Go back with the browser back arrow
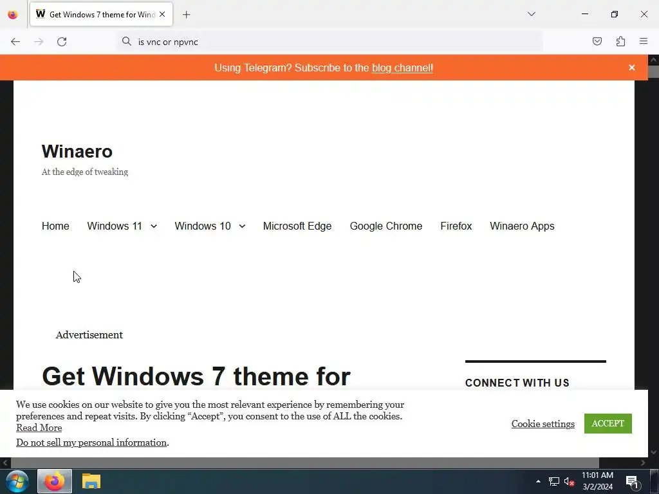Image resolution: width=659 pixels, height=494 pixels. (15, 42)
